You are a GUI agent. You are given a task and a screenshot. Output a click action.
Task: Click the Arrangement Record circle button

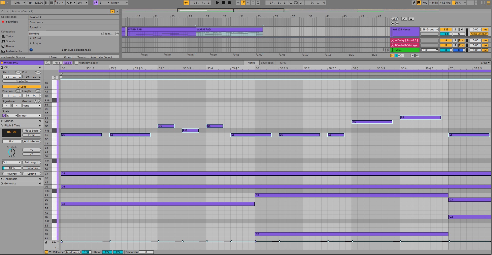[230, 3]
